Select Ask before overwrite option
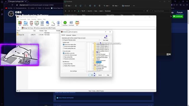This screenshot has width=189, height=106. 63,53
